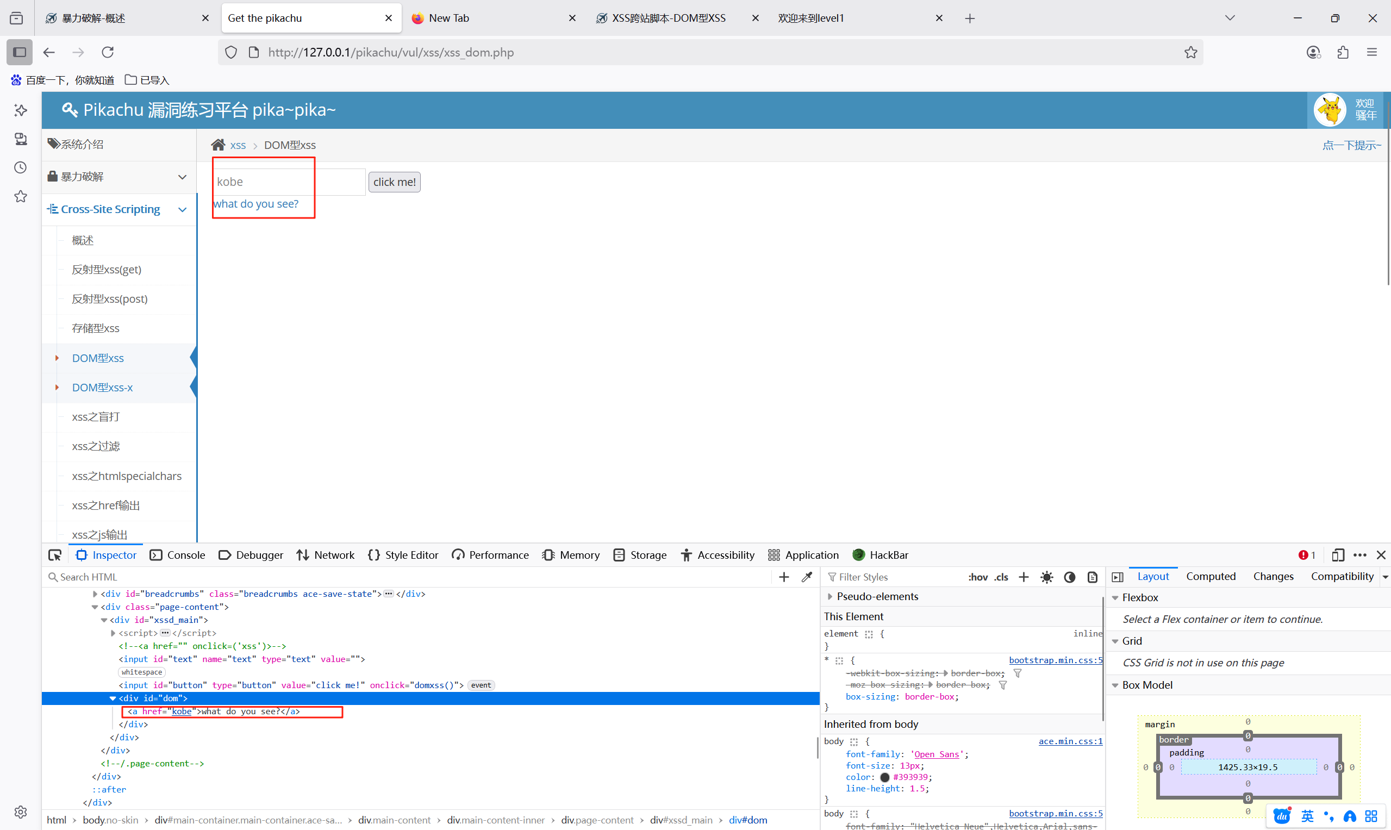Open the extensions puzzle icon

pos(1343,52)
